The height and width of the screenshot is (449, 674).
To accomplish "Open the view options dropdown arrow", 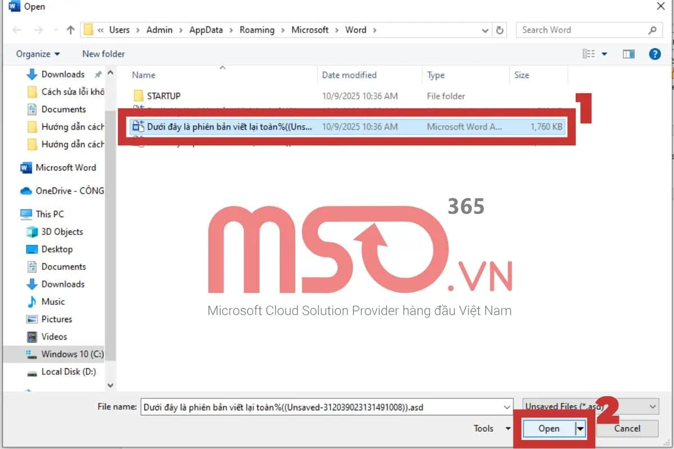I will coord(605,54).
